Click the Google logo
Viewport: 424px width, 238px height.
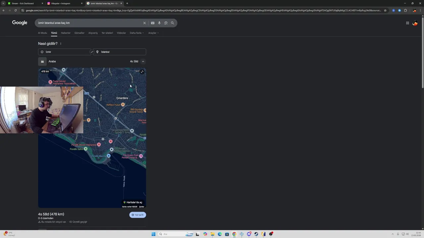(x=20, y=23)
